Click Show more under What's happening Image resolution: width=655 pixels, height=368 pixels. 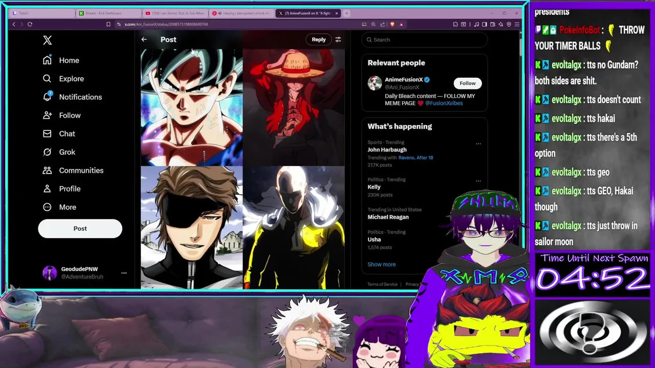(x=381, y=265)
